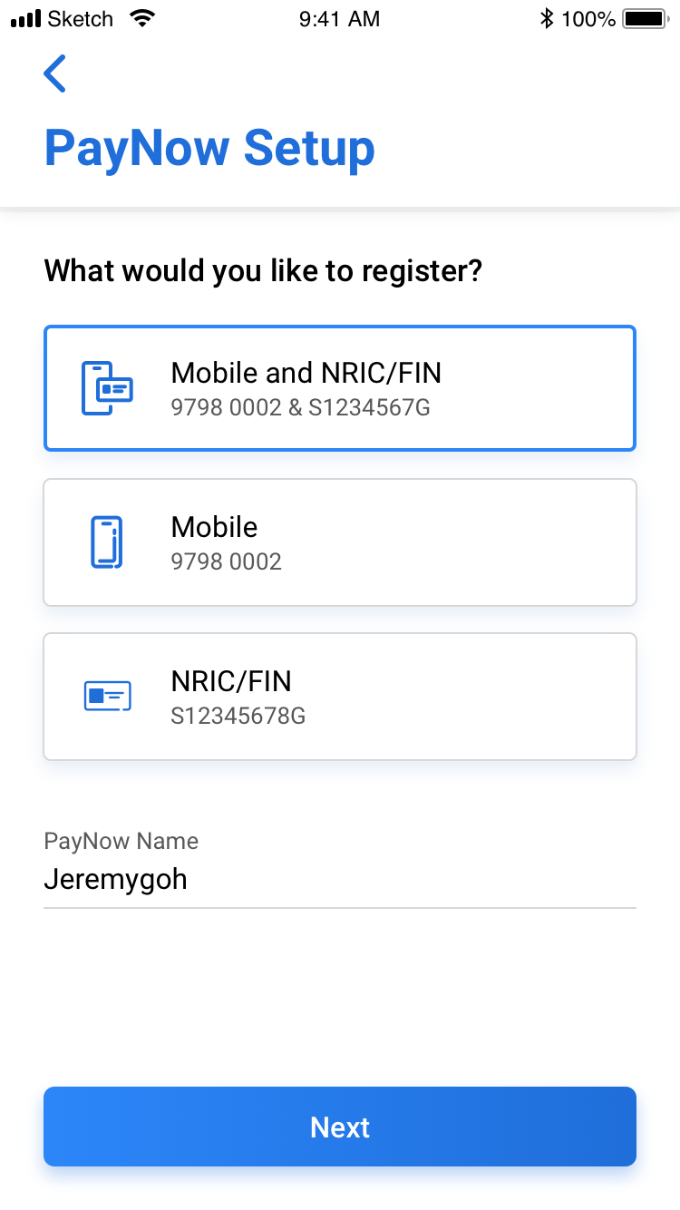Tap the cellular signal bars
The height and width of the screenshot is (1210, 680).
tap(26, 18)
